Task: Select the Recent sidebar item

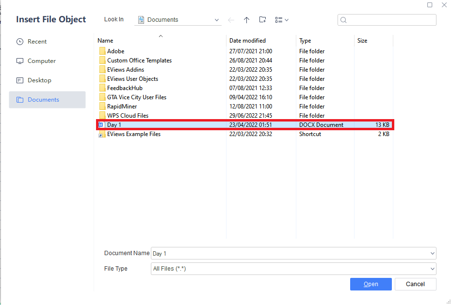Action: point(36,42)
